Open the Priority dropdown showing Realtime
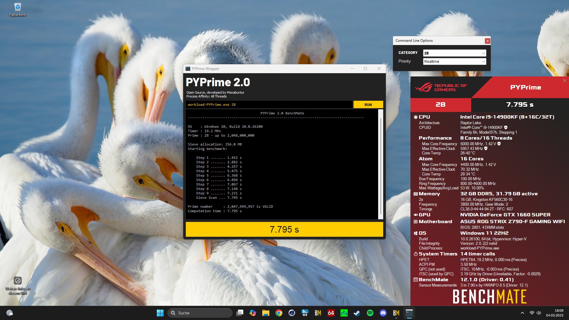This screenshot has width=569, height=320. 455,61
